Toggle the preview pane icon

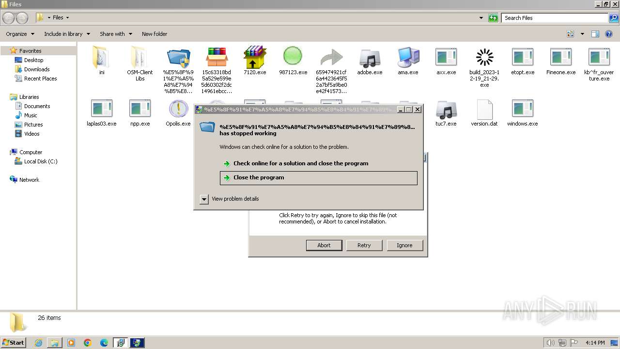click(595, 34)
